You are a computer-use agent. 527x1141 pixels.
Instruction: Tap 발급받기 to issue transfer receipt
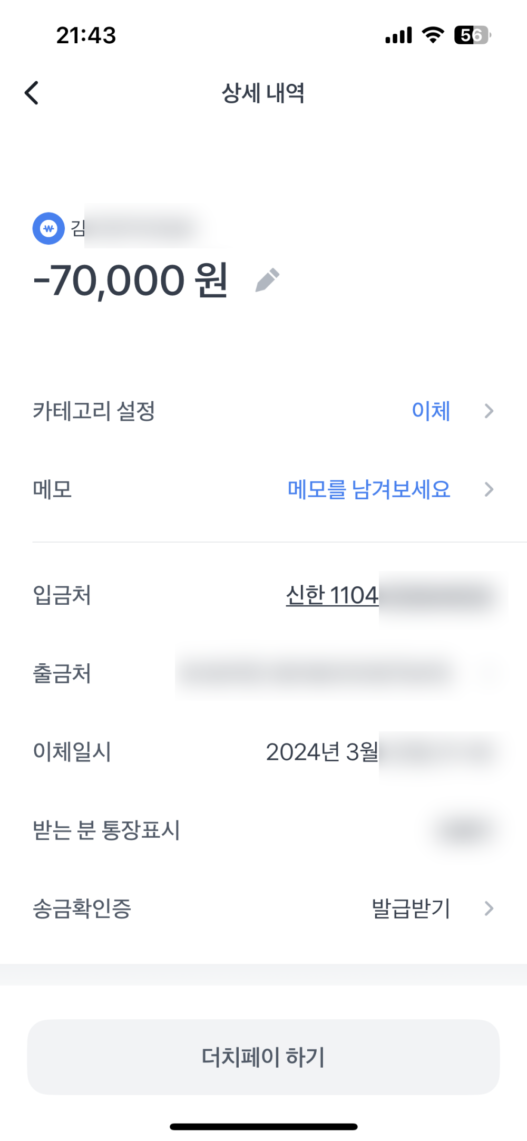pyautogui.click(x=411, y=908)
